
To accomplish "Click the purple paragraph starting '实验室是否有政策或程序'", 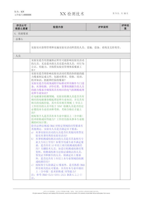I will pyautogui.click(x=58, y=88).
